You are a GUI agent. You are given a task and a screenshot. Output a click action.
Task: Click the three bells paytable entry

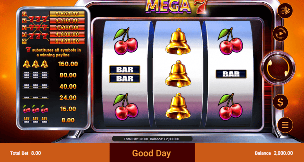[x=50, y=64]
